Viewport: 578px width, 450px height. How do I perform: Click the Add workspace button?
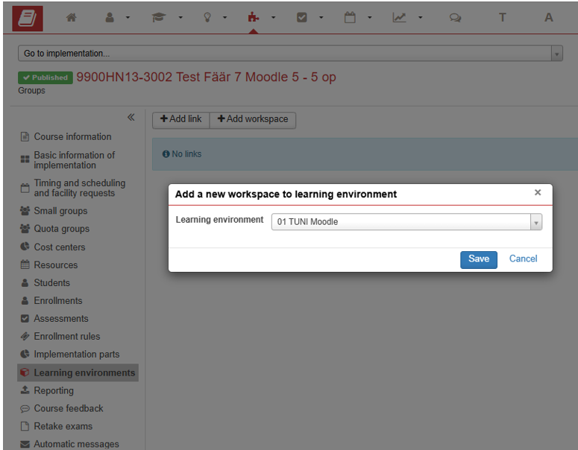[253, 119]
